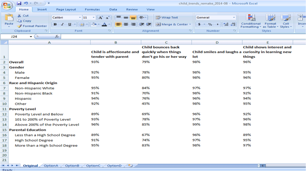Cut the selected cells
Screen dimensions: 306x171
pyautogui.click(x=23, y=16)
